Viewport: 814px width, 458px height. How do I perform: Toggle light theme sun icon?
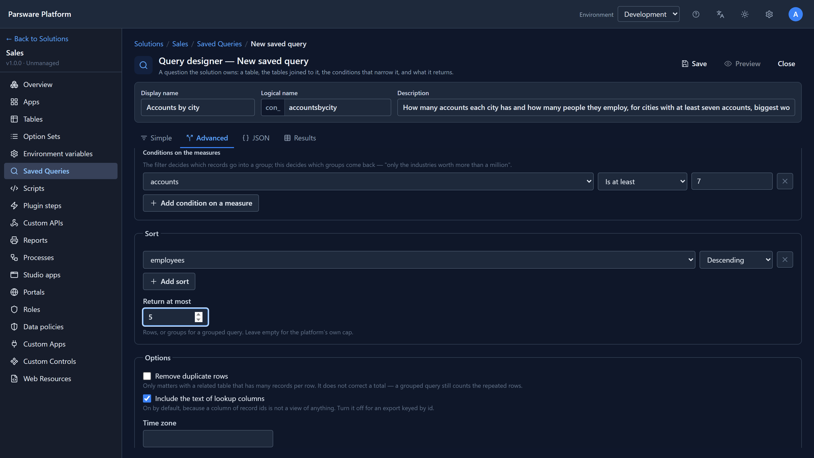745,14
